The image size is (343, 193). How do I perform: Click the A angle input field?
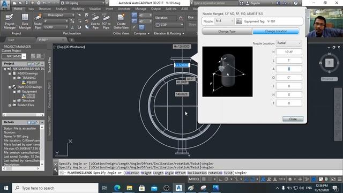tap(289, 69)
